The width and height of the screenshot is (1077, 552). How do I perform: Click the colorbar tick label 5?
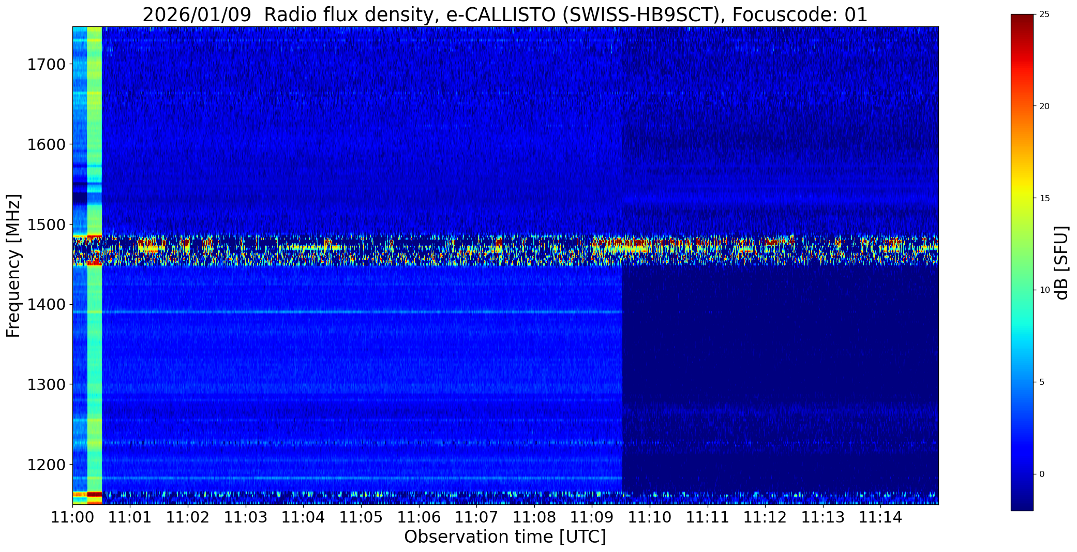[1042, 382]
